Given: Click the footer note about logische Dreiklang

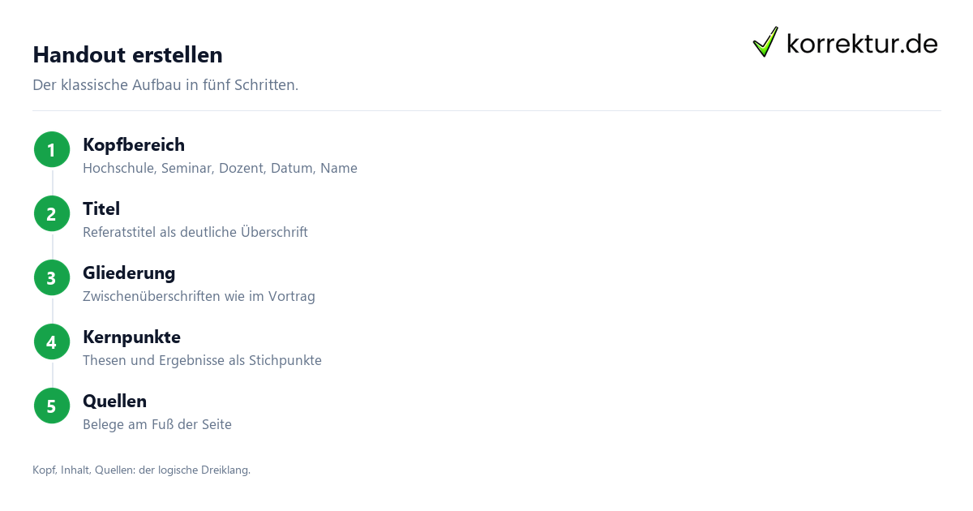Looking at the screenshot, I should coord(142,470).
